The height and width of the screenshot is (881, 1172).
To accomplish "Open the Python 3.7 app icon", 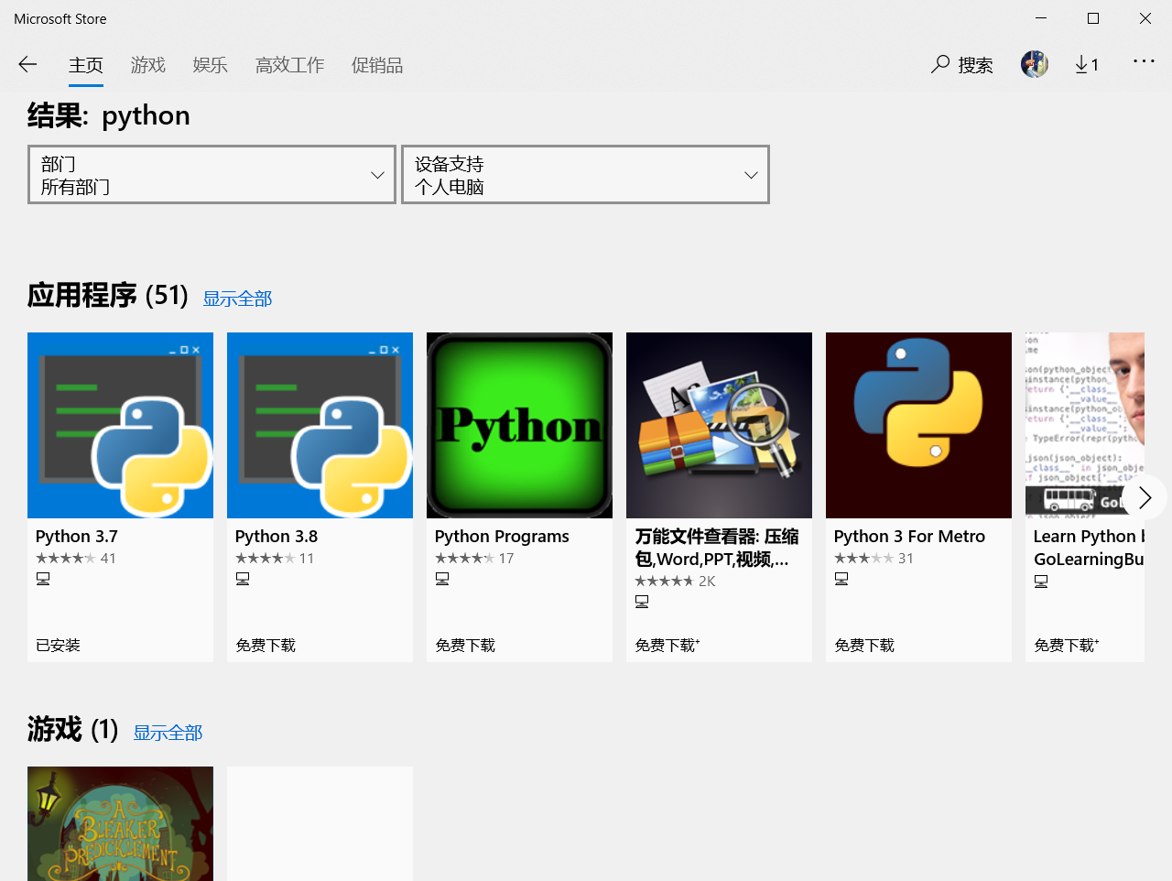I will (120, 425).
